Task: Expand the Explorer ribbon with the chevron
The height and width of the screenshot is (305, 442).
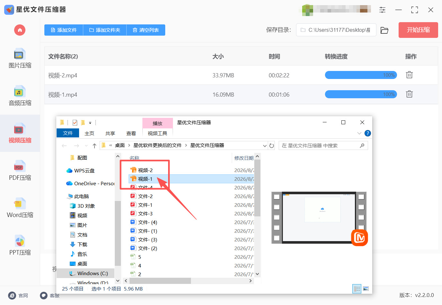Action: (x=359, y=133)
